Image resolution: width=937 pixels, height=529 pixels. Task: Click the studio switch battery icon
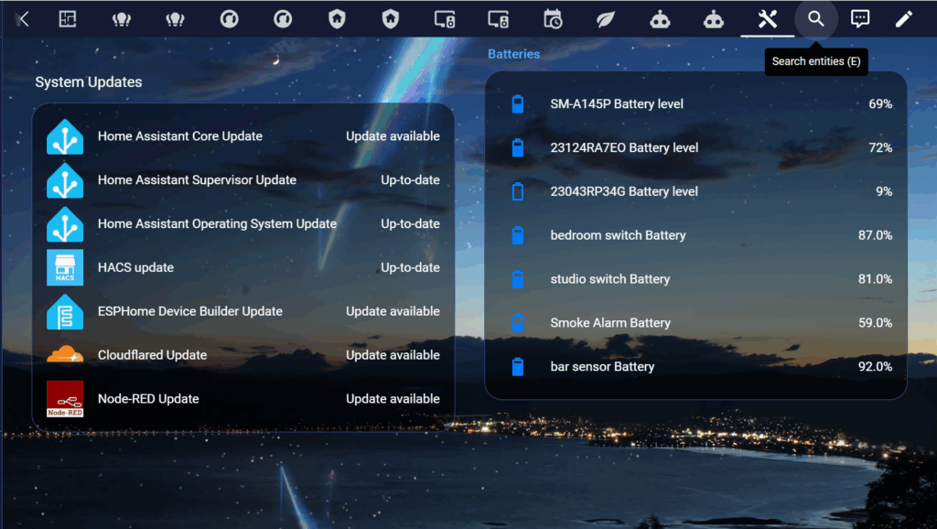tap(518, 279)
